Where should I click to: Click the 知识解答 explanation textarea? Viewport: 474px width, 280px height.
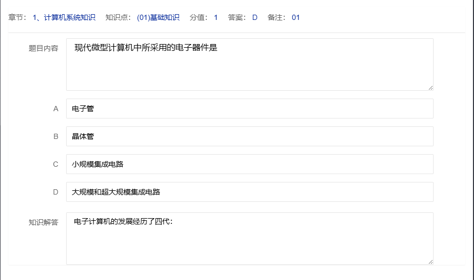[249, 238]
